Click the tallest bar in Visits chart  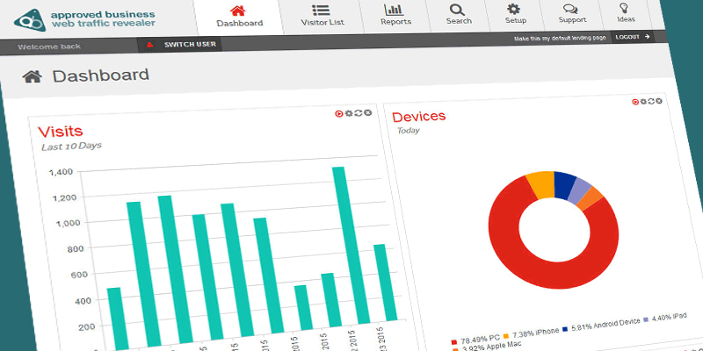tap(351, 245)
